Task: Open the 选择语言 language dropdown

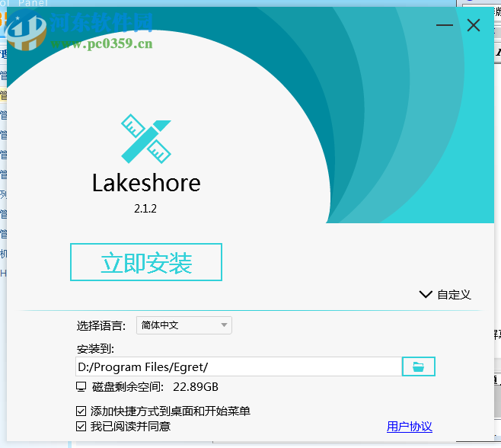Action: coord(184,325)
